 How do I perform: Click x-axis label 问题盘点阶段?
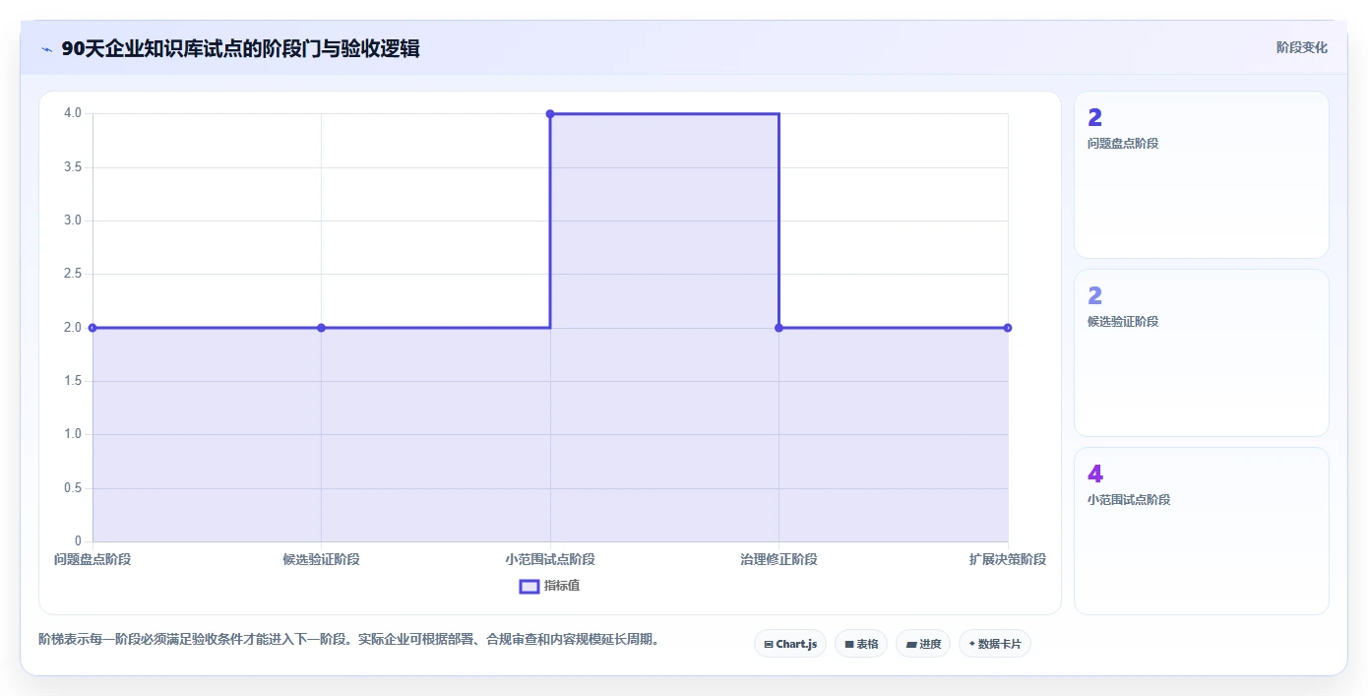pyautogui.click(x=93, y=559)
